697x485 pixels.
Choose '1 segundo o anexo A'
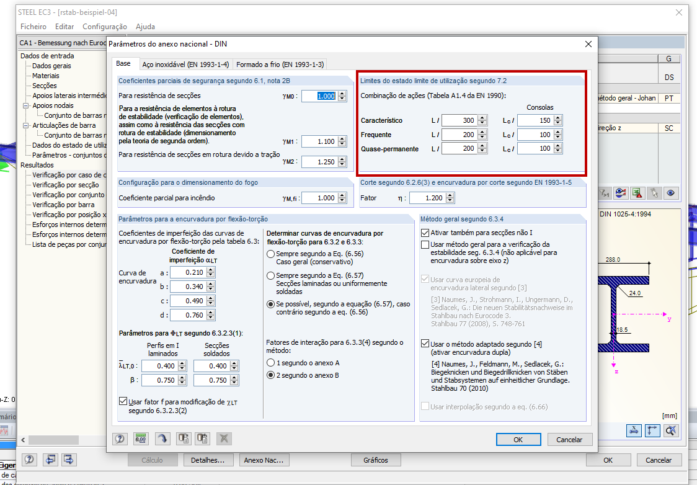(x=270, y=363)
